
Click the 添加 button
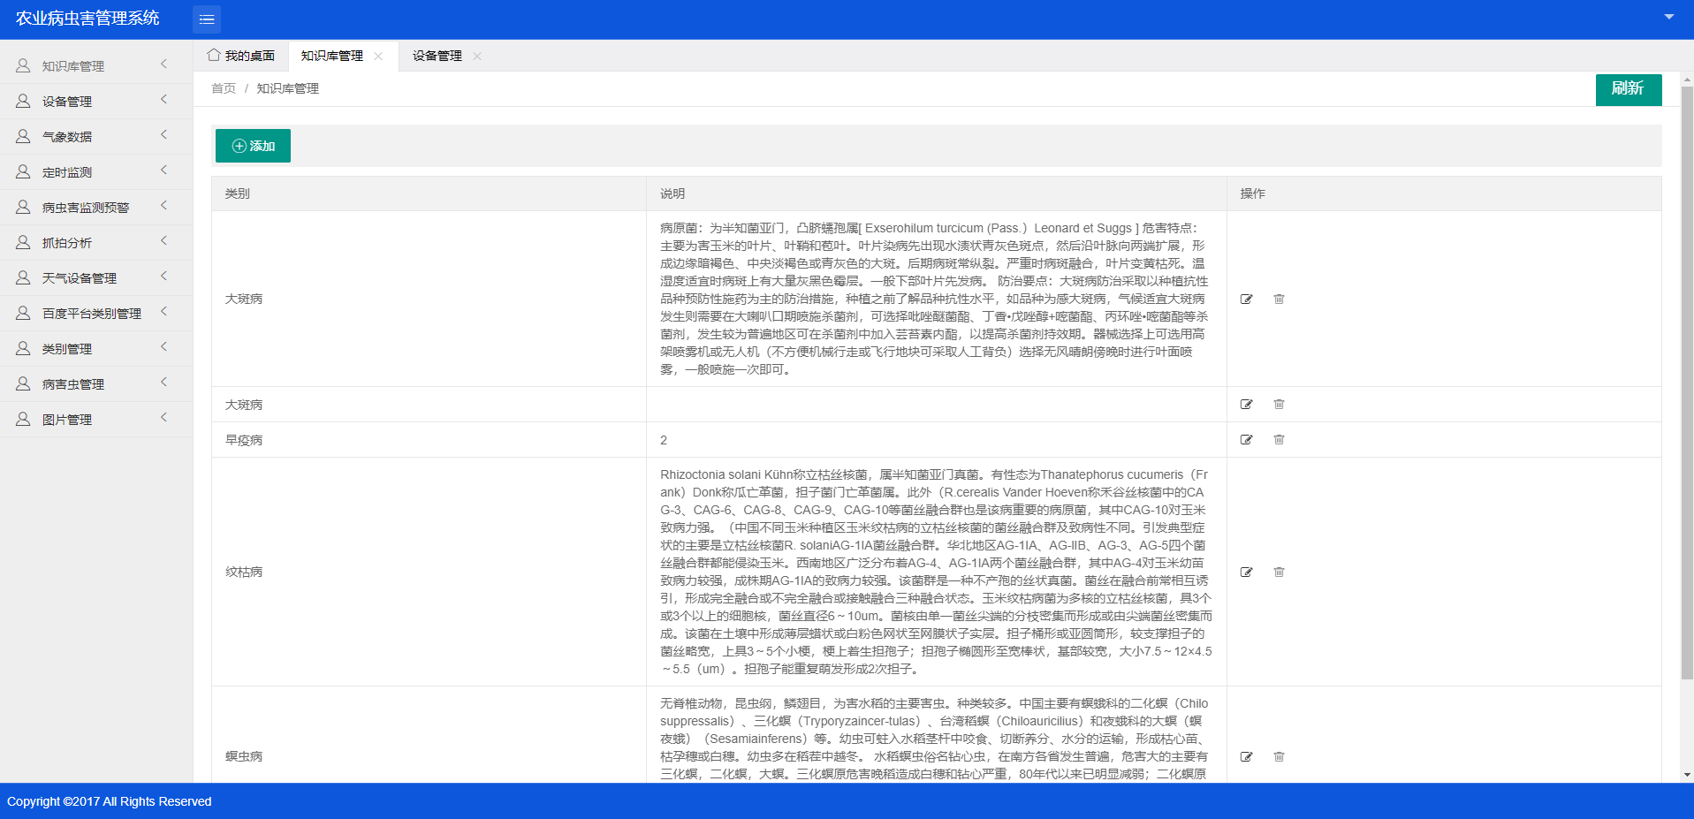tap(253, 146)
